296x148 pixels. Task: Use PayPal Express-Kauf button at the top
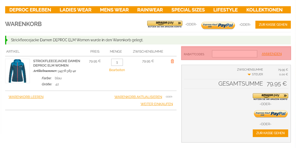click(x=218, y=26)
